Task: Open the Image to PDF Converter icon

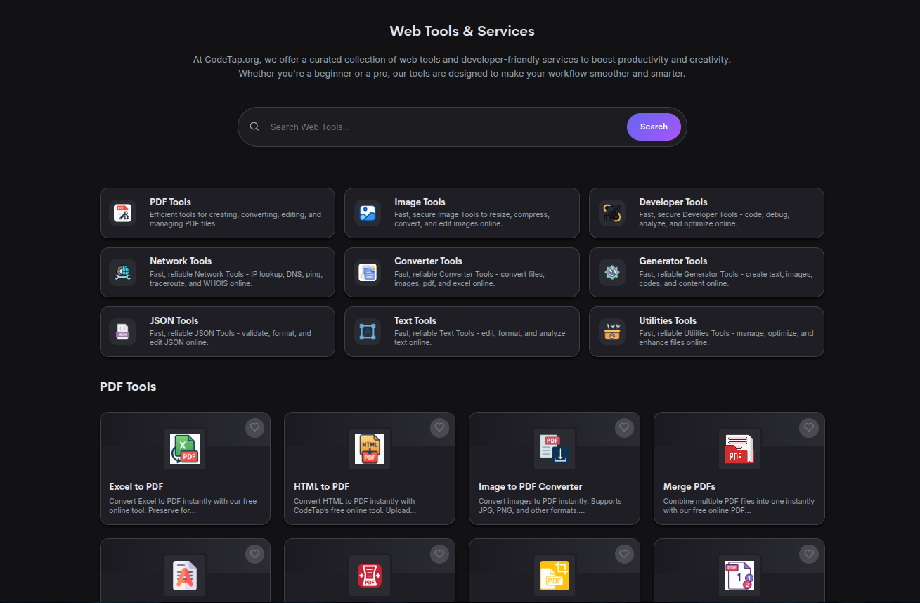Action: pyautogui.click(x=555, y=449)
